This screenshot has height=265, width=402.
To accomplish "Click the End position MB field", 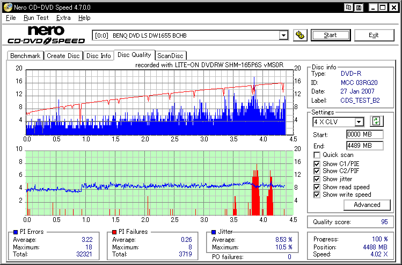I will tap(364, 146).
